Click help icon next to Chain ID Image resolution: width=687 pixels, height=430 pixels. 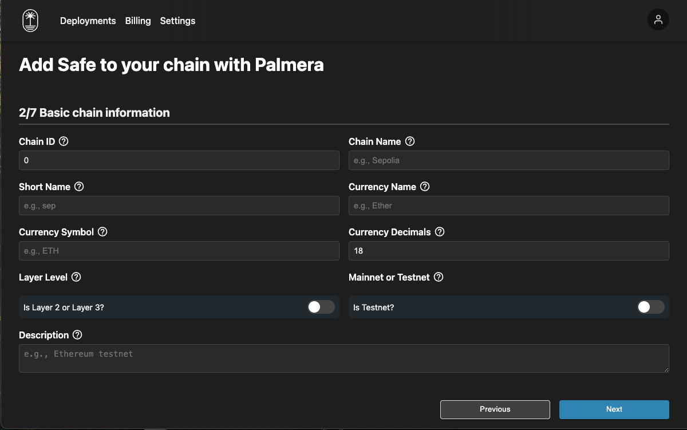pyautogui.click(x=64, y=141)
